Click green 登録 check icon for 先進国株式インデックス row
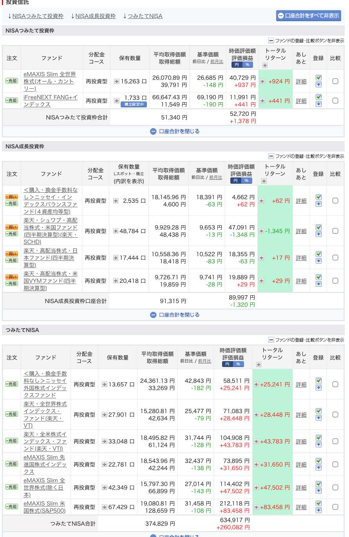This screenshot has width=349, height=537. pyautogui.click(x=318, y=461)
